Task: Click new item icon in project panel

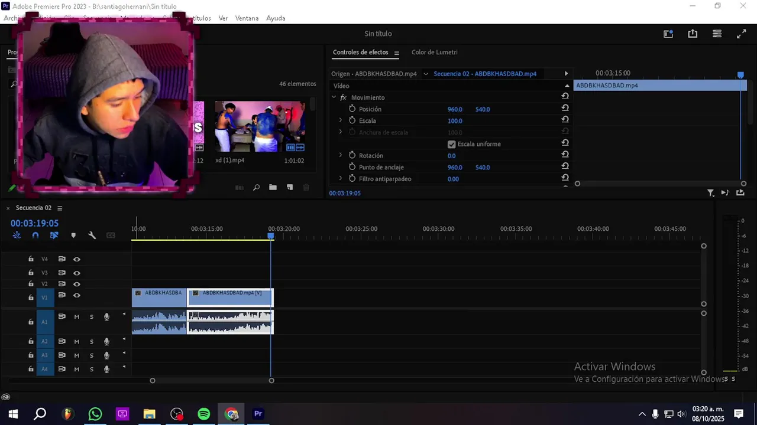Action: coord(290,188)
